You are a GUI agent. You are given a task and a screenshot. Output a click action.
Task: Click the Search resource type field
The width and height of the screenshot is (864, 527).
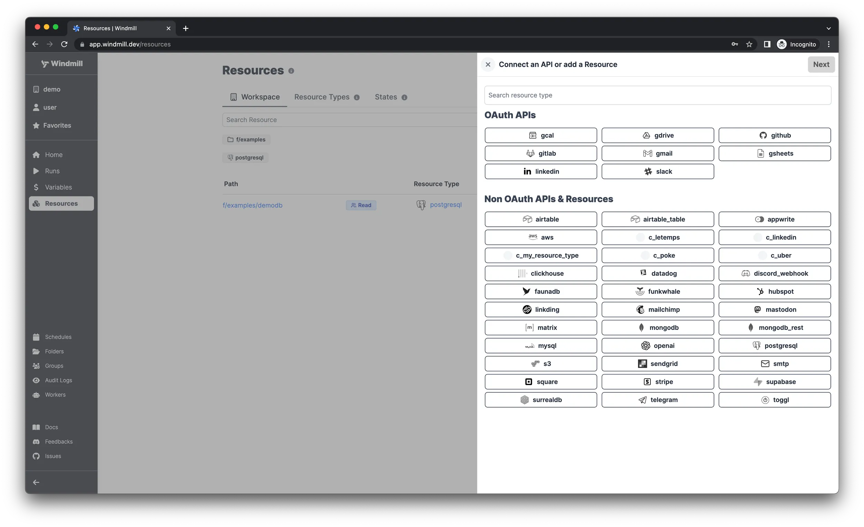point(657,95)
